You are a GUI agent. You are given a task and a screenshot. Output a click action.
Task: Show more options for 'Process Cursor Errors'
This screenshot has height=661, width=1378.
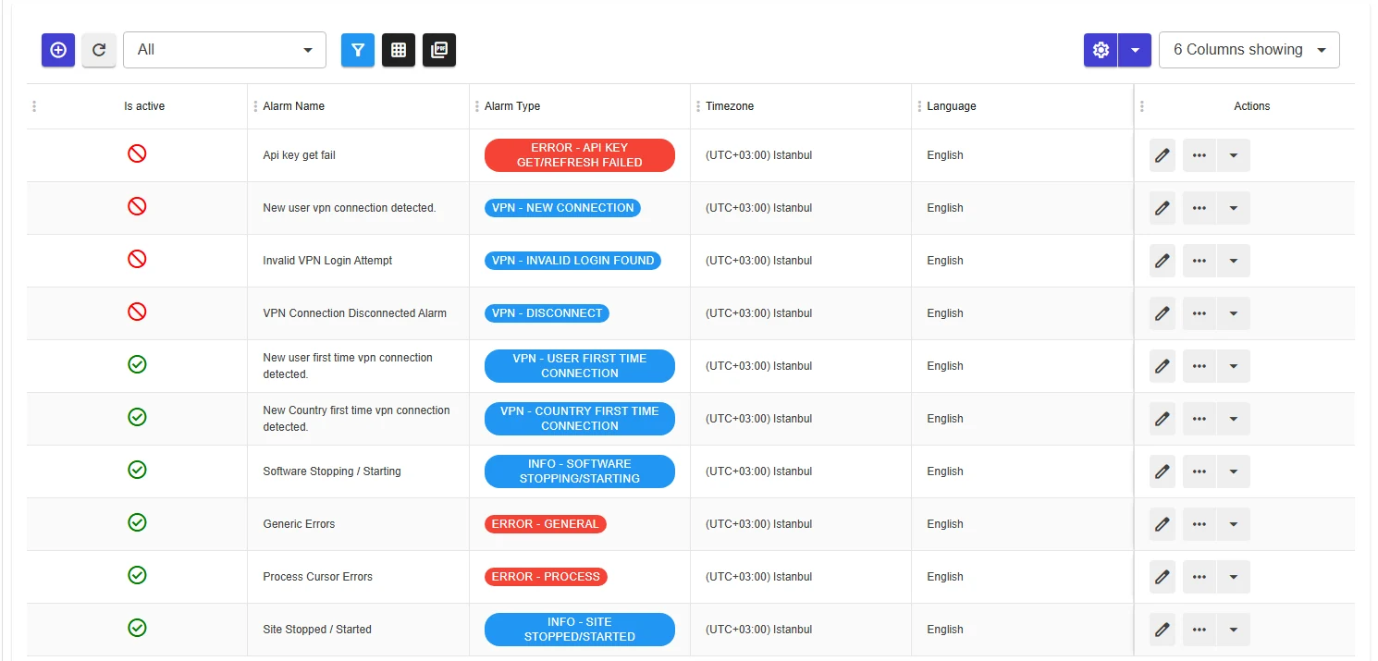point(1200,577)
